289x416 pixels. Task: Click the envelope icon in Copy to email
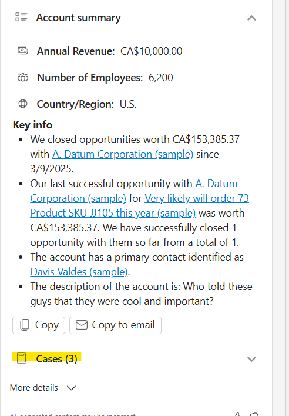82,325
